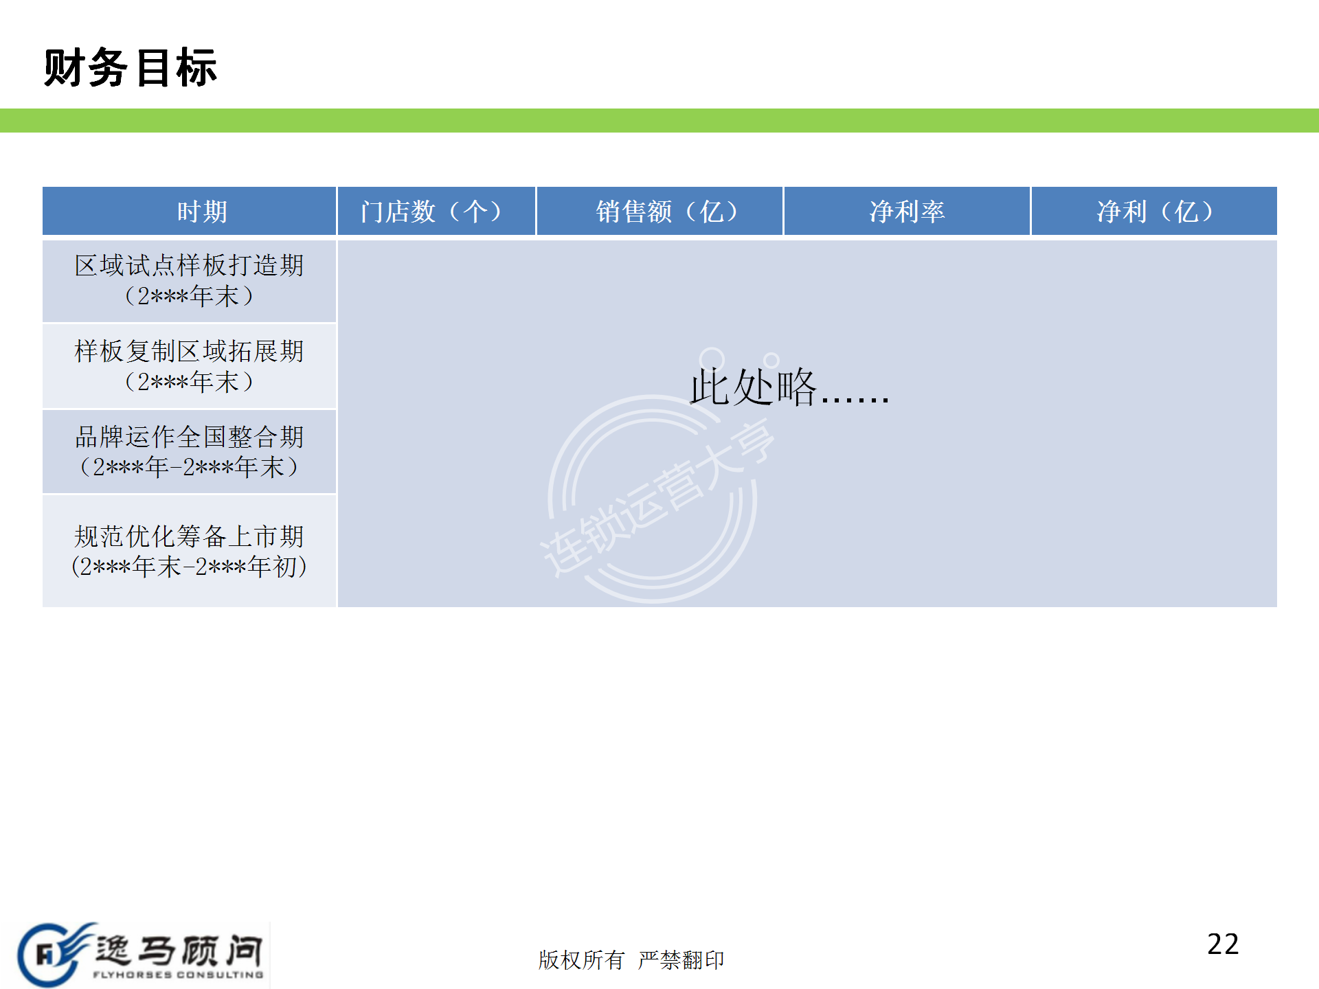Screen dimensions: 1319x989
Task: Click the green horizontal divider bar
Action: coord(659,120)
